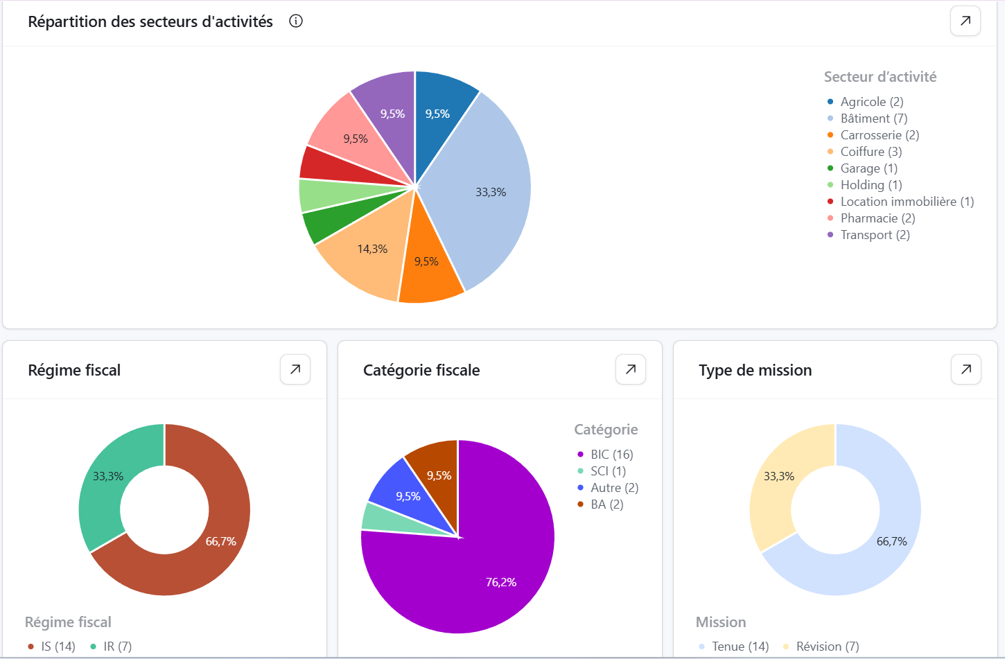Click the Régime fiscal card heading
Screen dimensions: 1005x659
tap(74, 370)
